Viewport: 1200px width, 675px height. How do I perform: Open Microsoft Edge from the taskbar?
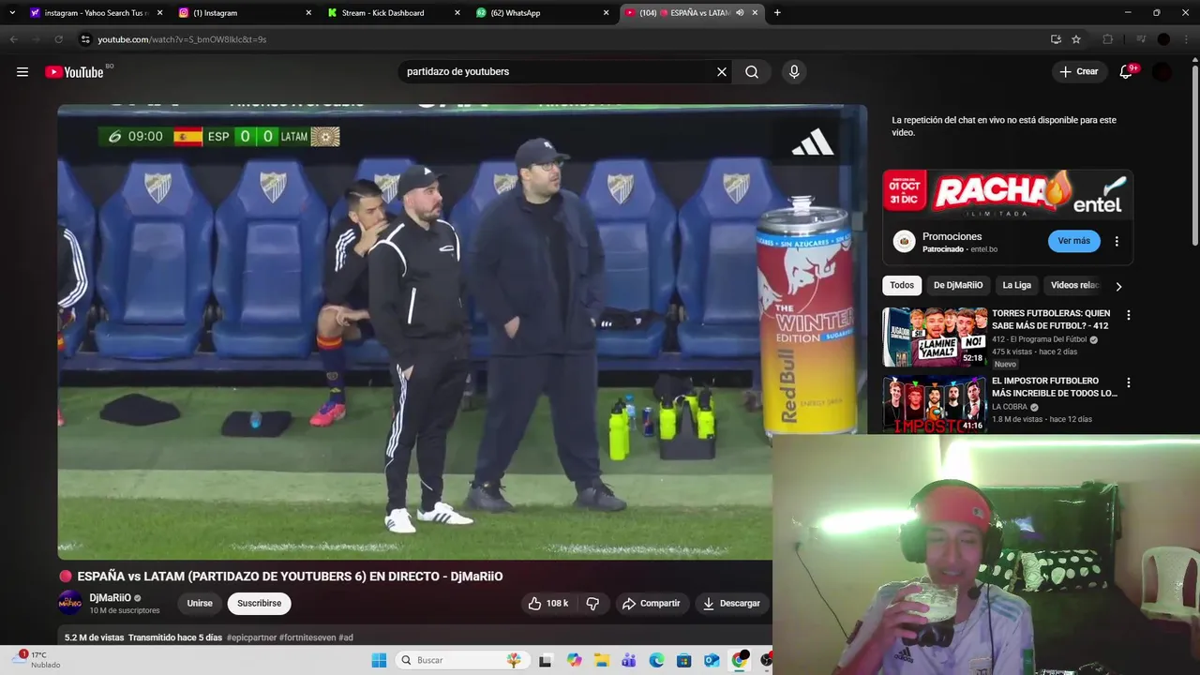[x=656, y=660]
